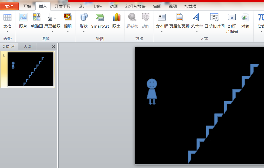Close the slide thumbnails pane
The height and width of the screenshot is (168, 264).
click(x=53, y=46)
